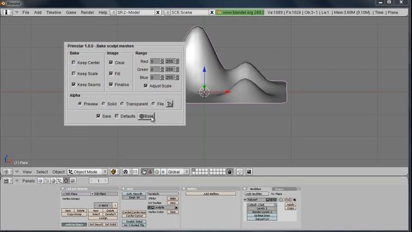Open the Render menu
Image resolution: width=412 pixels, height=232 pixels.
(88, 12)
